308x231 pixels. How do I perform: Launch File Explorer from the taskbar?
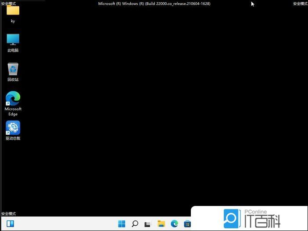161,224
